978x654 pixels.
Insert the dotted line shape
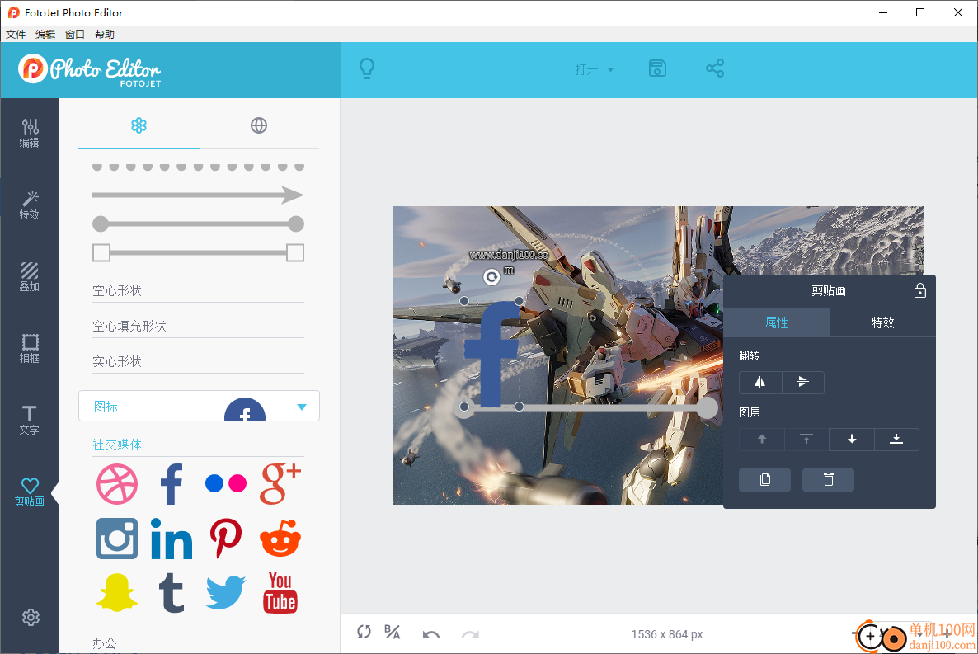pyautogui.click(x=199, y=167)
